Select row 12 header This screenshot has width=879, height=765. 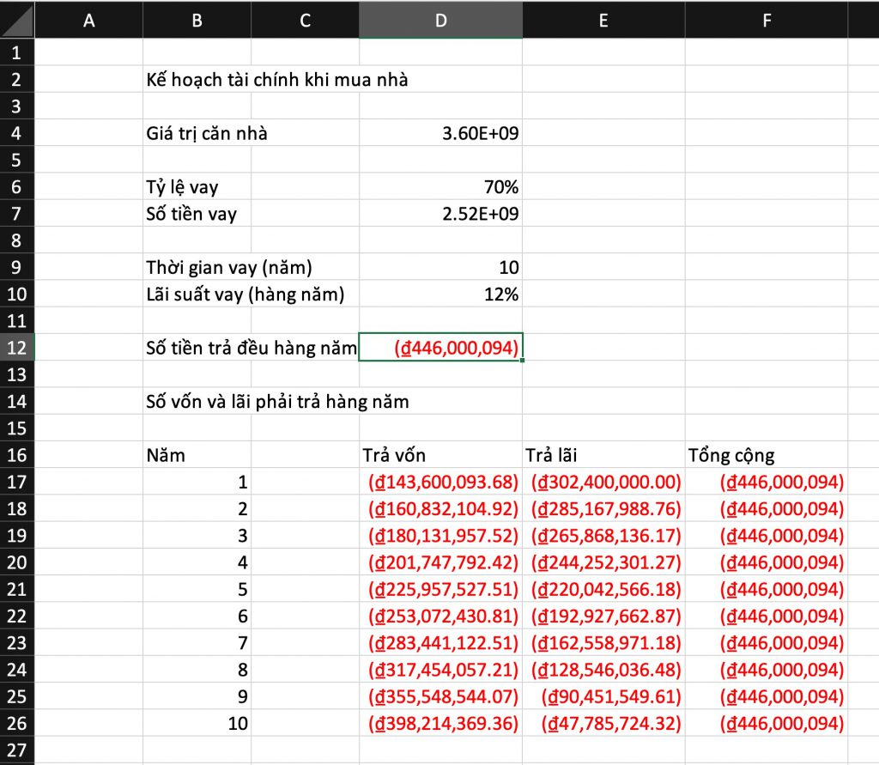tap(17, 347)
